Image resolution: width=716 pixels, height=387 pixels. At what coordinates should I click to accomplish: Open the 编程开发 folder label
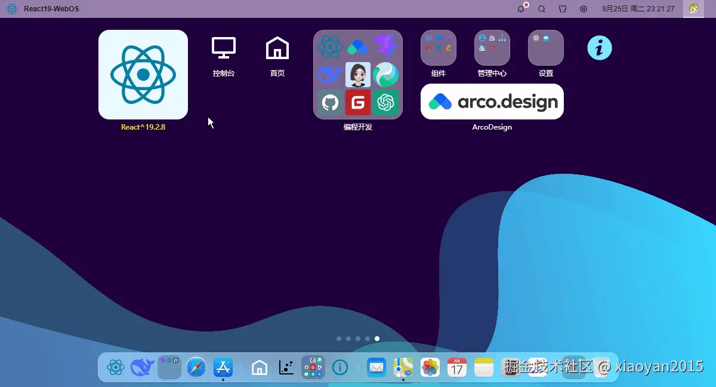click(358, 127)
